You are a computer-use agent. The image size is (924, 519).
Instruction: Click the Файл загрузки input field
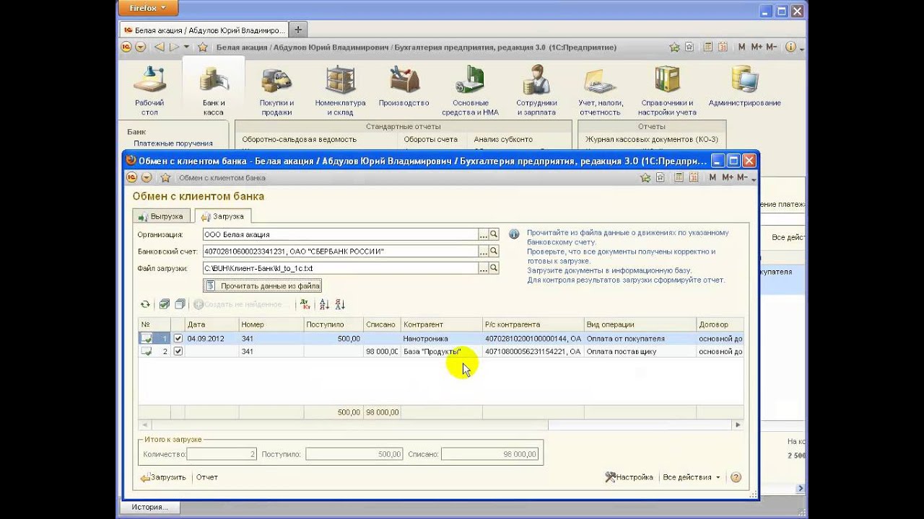point(340,267)
